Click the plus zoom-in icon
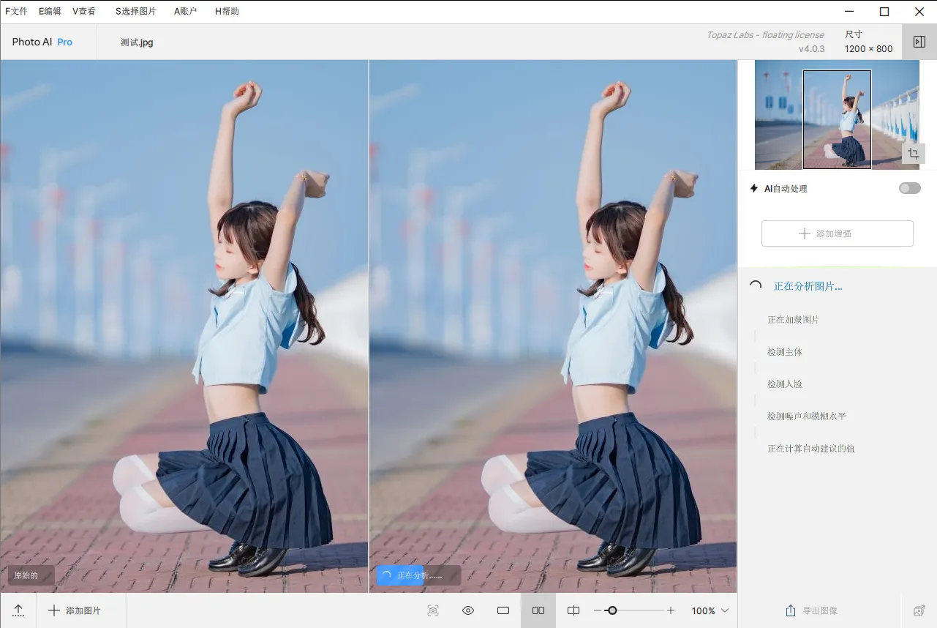 671,610
